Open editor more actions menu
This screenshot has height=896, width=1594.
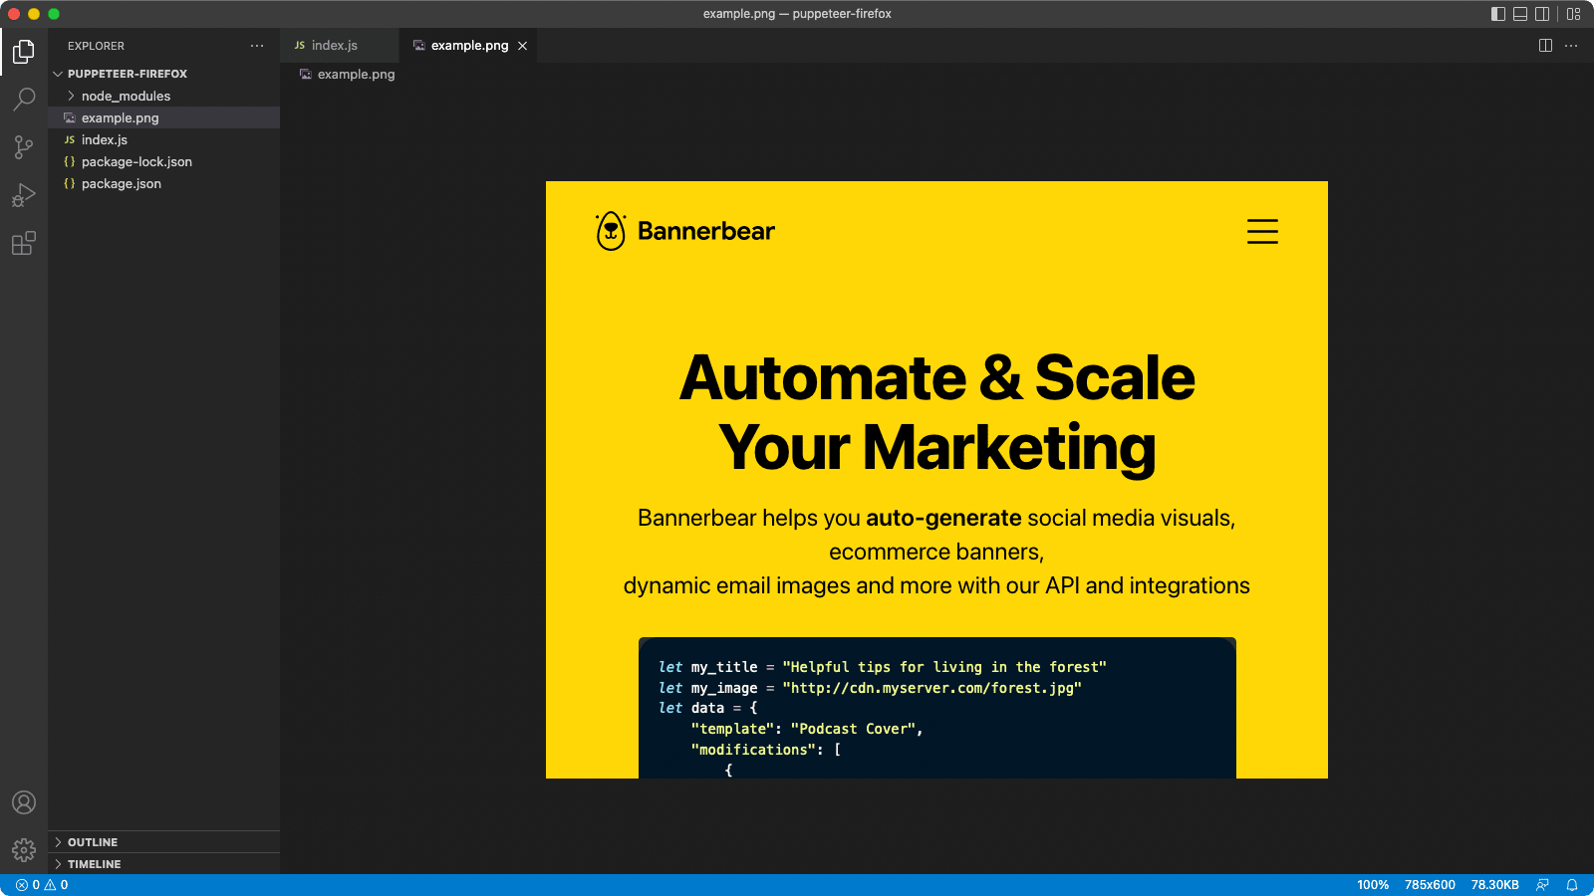point(1571,46)
